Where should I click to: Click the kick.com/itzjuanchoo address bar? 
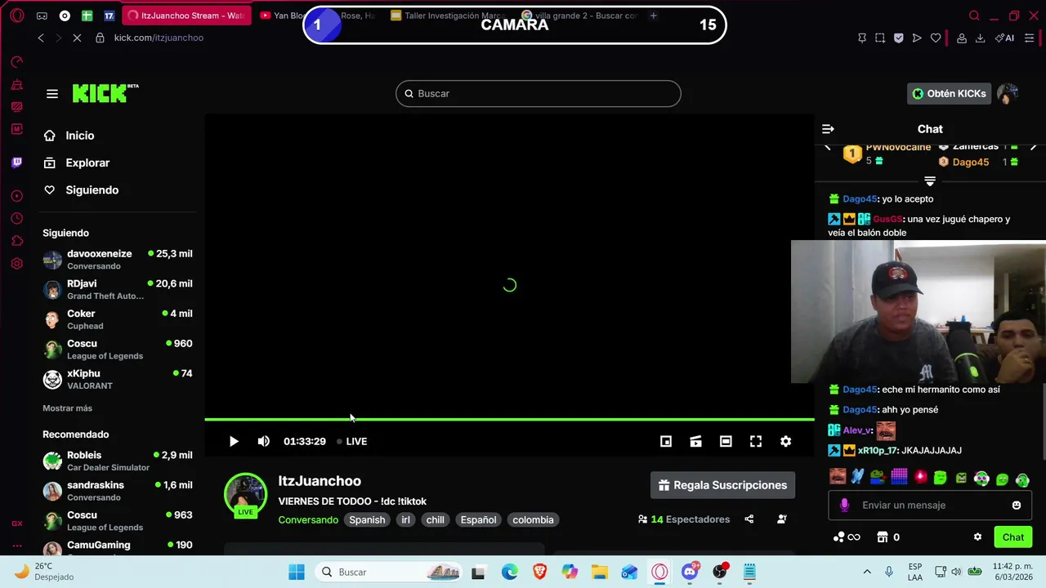tap(159, 38)
